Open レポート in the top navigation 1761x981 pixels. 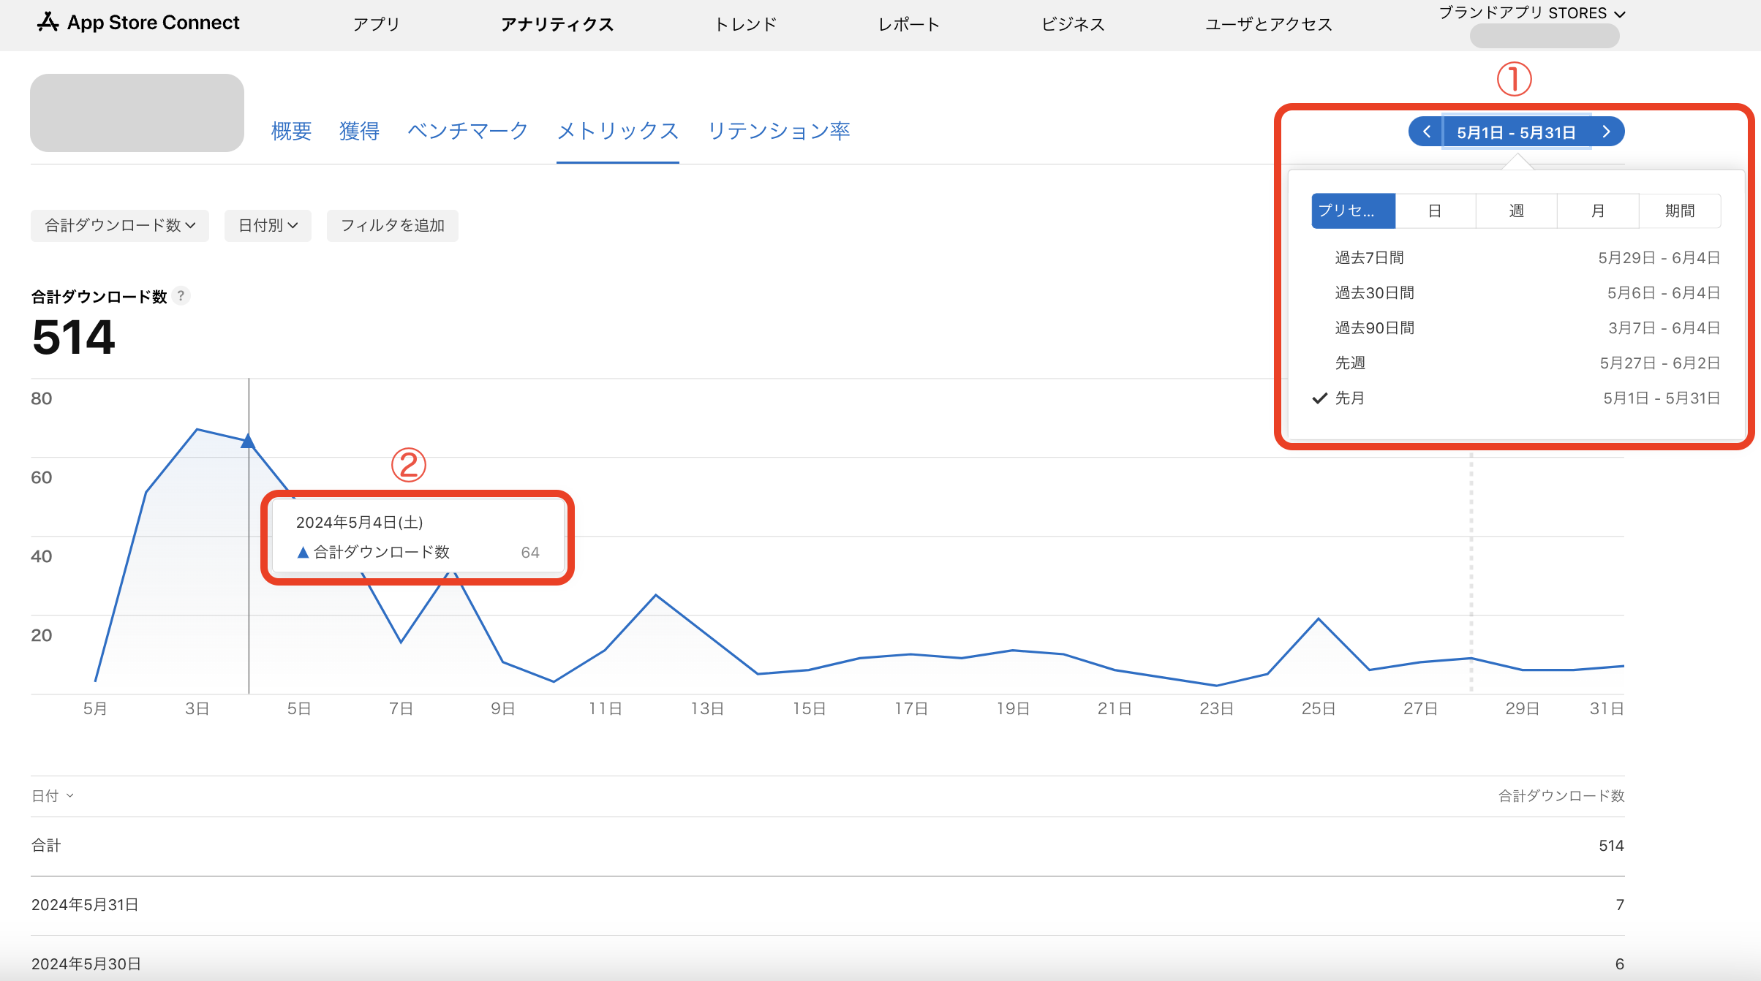coord(908,24)
